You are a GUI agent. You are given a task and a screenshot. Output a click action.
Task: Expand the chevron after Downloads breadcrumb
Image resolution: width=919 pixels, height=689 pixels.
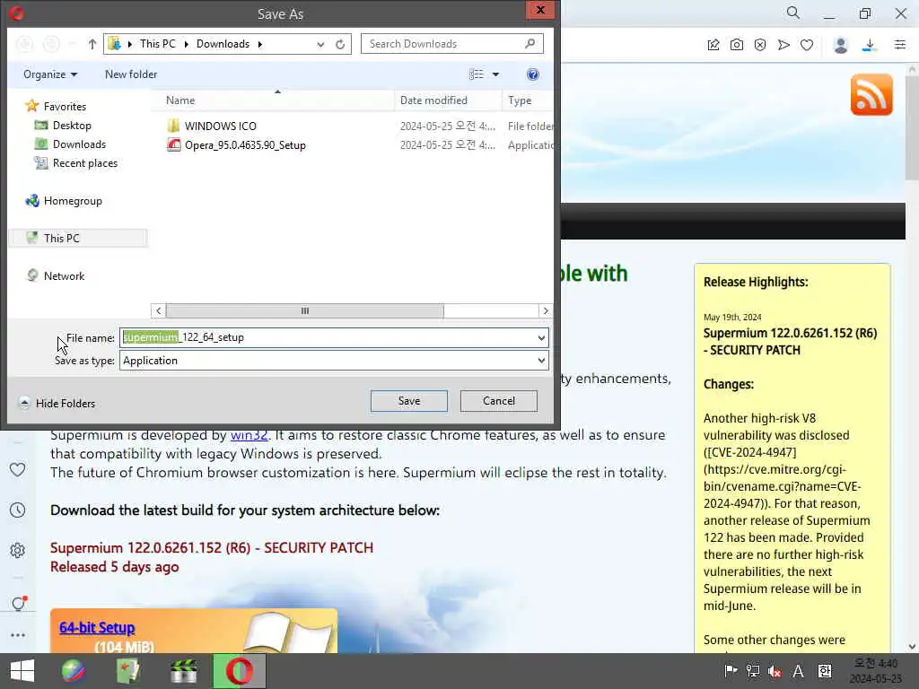click(259, 44)
